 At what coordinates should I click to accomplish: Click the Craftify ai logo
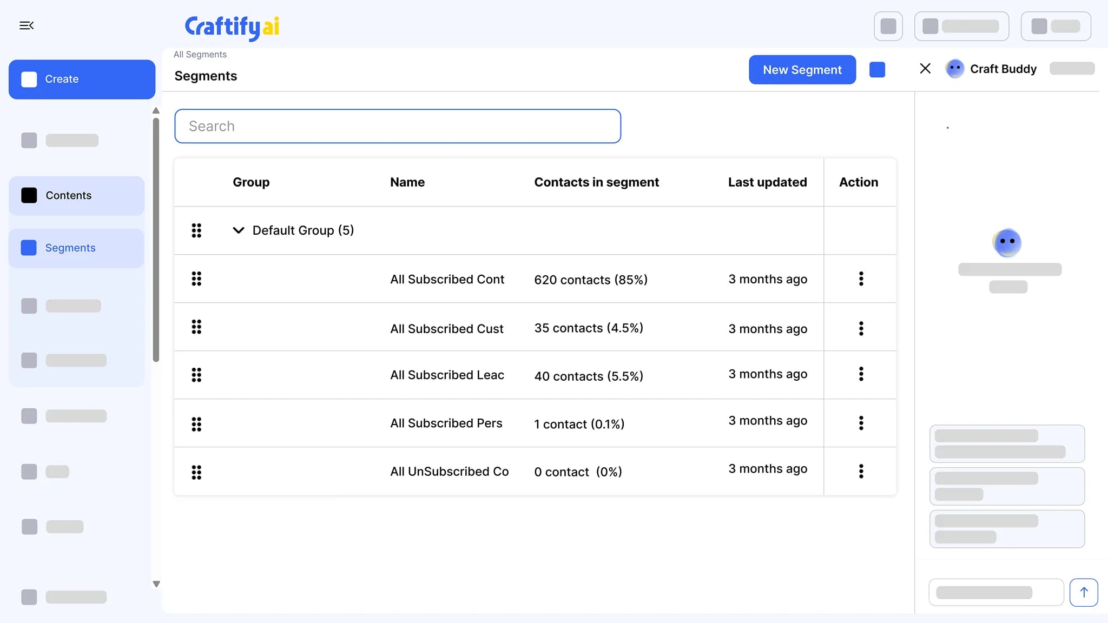tap(232, 27)
